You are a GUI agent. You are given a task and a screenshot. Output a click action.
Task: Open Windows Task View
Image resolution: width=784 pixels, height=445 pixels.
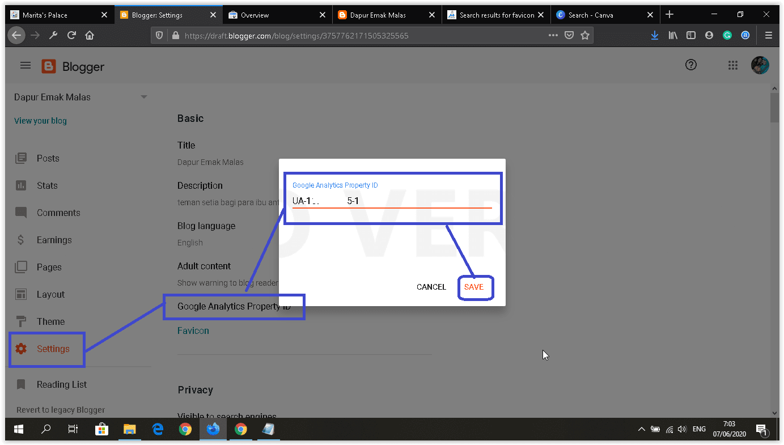point(73,430)
